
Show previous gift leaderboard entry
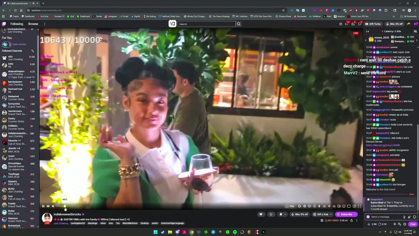366,40
